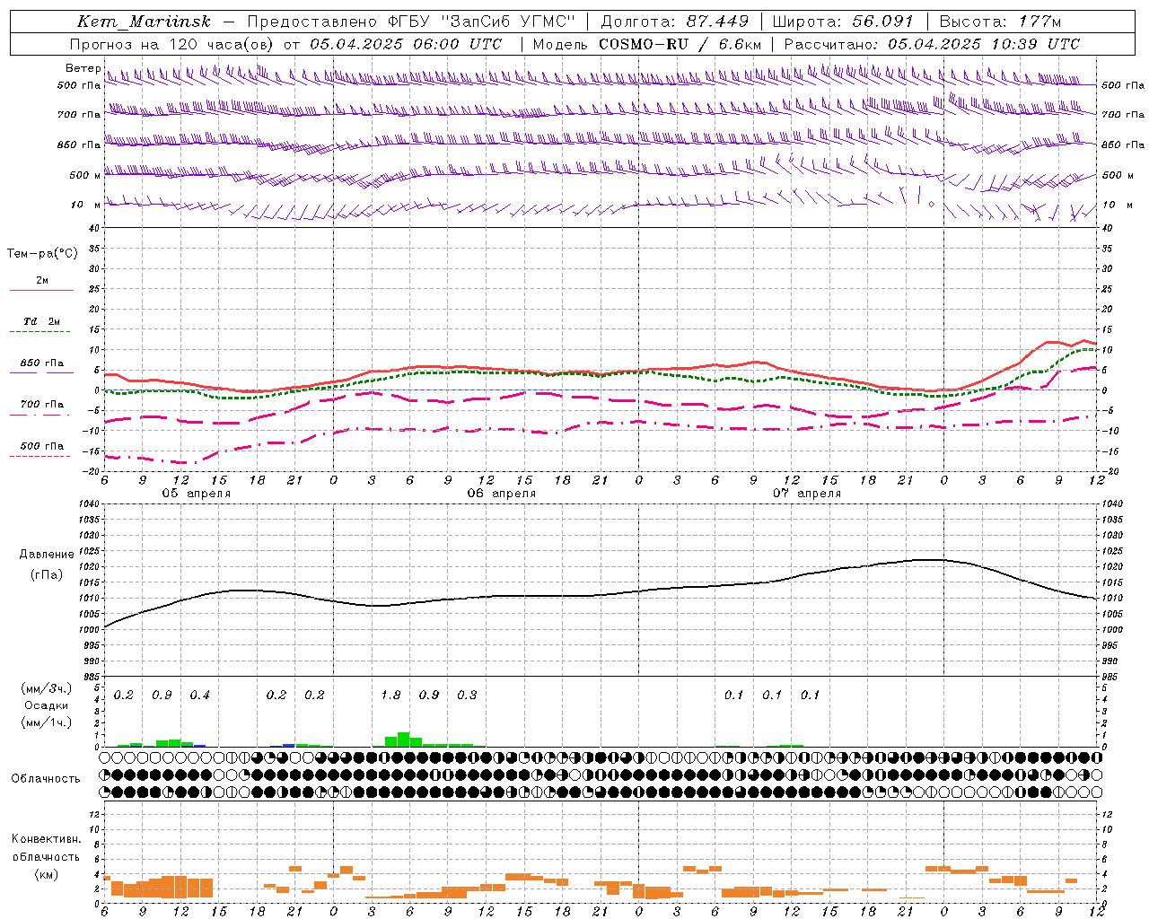Click the '(км)' unit under convective cloudiness

46,874
